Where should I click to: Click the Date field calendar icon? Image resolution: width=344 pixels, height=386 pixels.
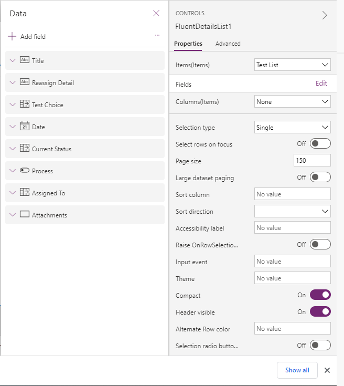(x=25, y=127)
